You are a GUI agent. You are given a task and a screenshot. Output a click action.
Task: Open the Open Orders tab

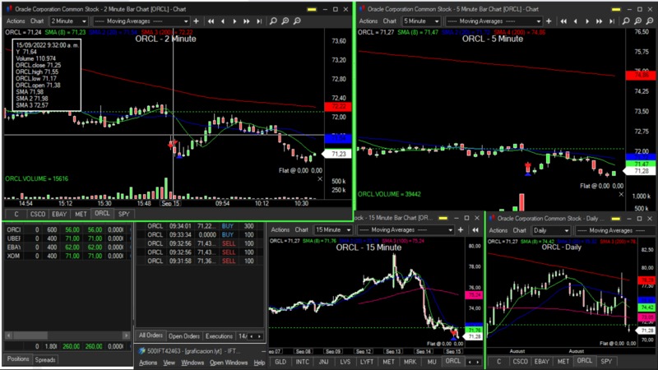click(183, 336)
